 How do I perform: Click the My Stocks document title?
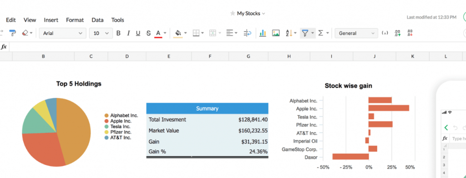248,13
